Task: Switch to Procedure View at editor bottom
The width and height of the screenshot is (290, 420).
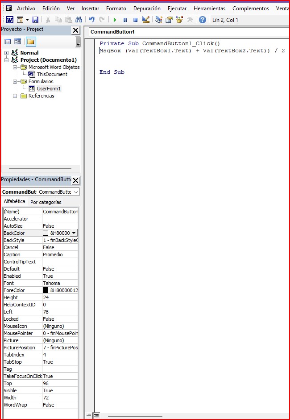Action: pos(89,416)
